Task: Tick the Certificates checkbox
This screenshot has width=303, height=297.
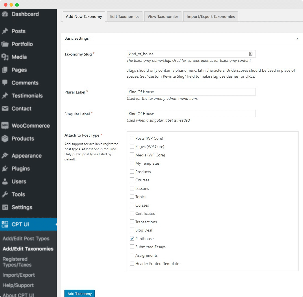Action: pyautogui.click(x=132, y=213)
